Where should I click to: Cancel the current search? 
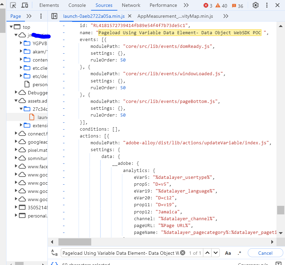265,253
